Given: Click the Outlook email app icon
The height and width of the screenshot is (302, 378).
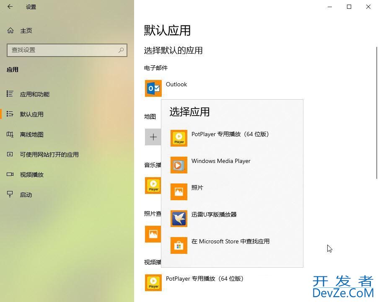Looking at the screenshot, I should (153, 88).
